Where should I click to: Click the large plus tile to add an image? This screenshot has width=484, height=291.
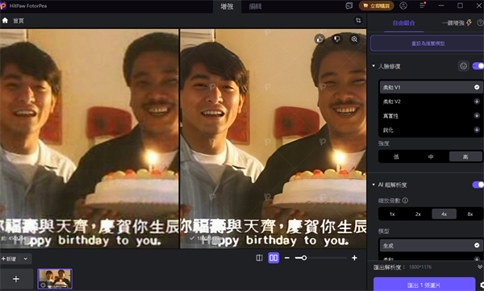[x=16, y=279]
